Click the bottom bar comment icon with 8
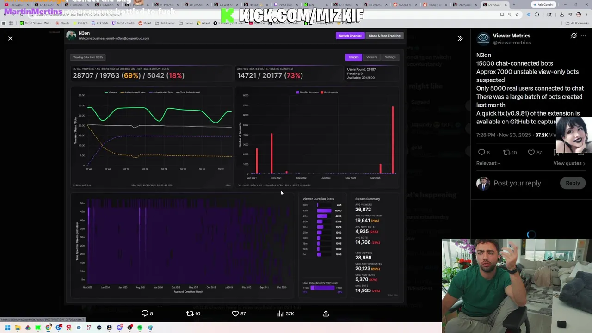The height and width of the screenshot is (333, 592). tap(145, 314)
